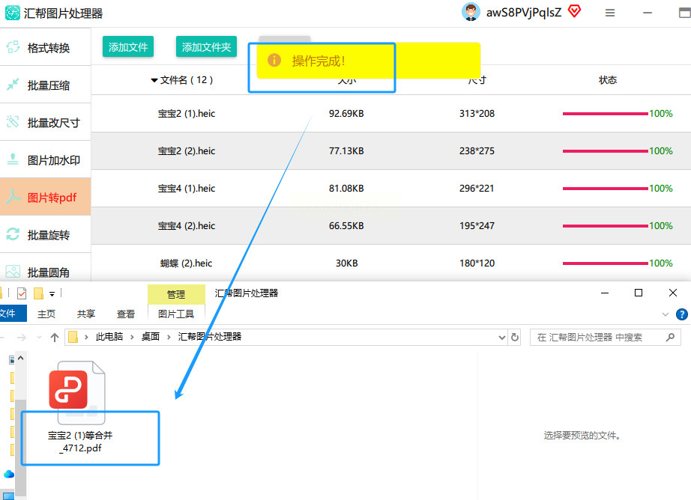691x500 pixels.
Task: Open Explorer recent locations dropdown
Action: [39, 338]
